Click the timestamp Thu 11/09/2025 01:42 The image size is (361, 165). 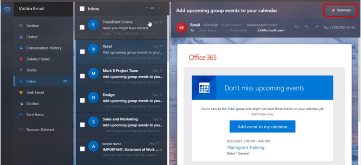click(x=339, y=27)
